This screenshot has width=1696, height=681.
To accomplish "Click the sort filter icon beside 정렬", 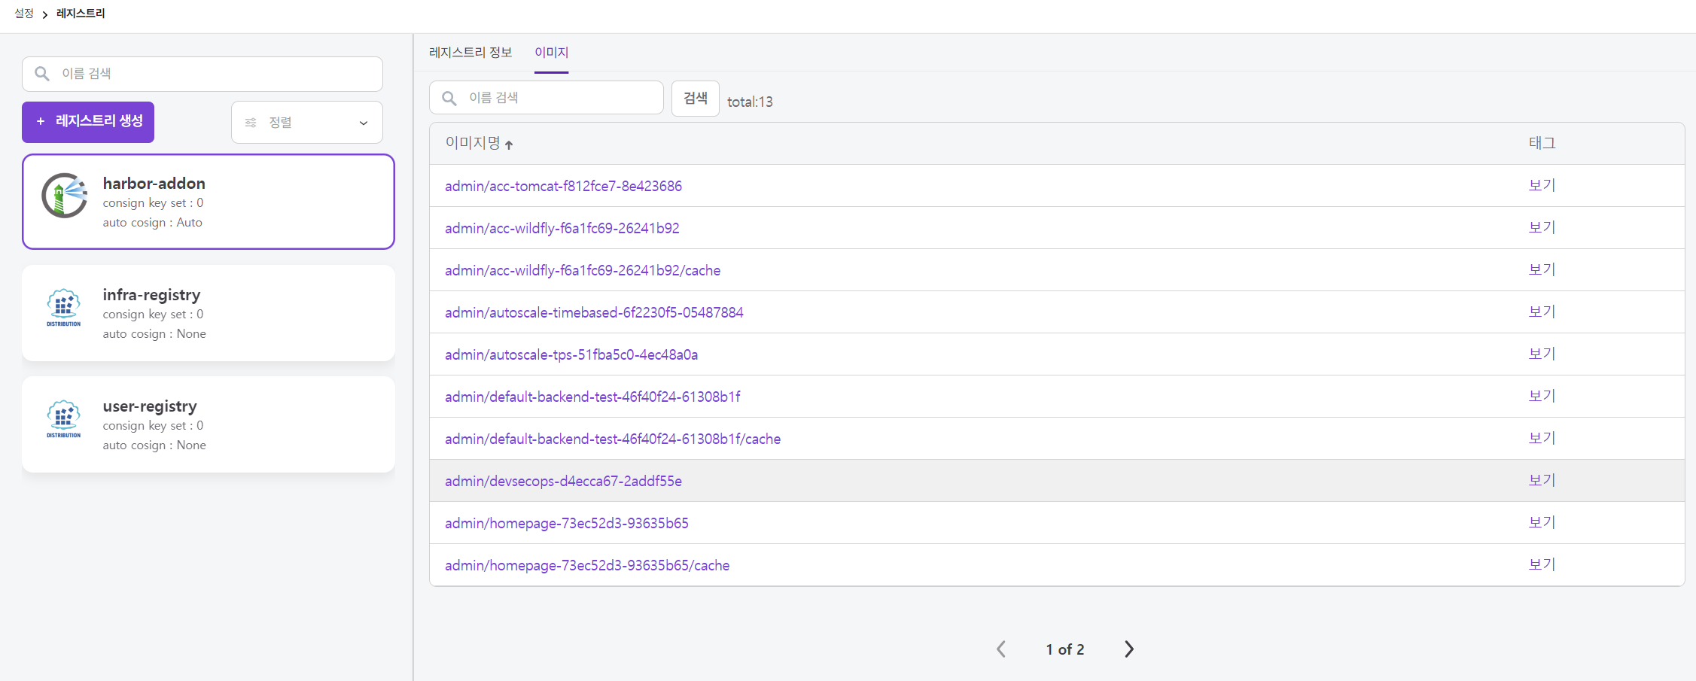I will (251, 123).
